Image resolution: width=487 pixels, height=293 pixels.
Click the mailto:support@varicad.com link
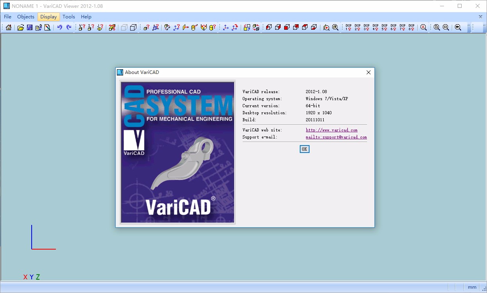pos(336,137)
